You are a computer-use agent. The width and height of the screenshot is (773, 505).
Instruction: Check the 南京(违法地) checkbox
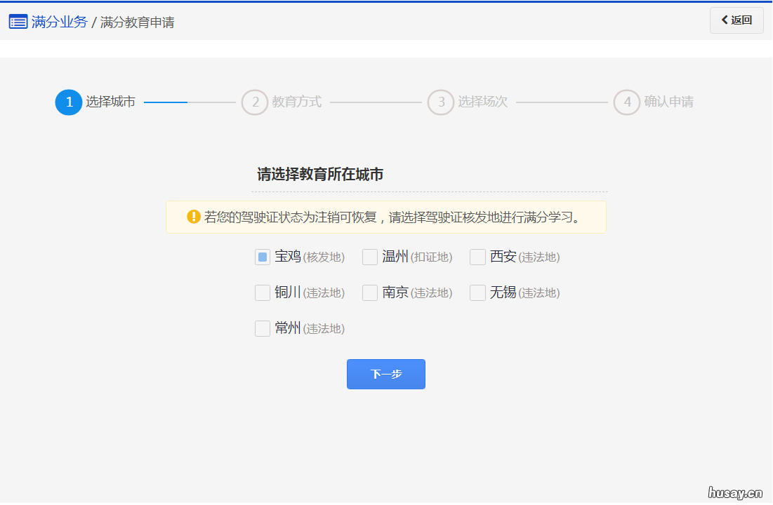click(x=369, y=292)
